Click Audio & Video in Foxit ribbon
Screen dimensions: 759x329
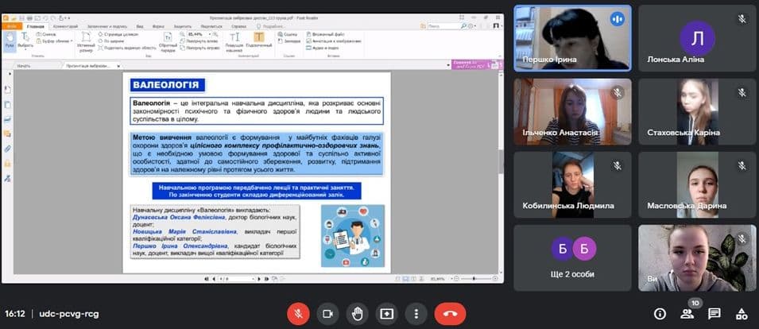click(x=323, y=48)
